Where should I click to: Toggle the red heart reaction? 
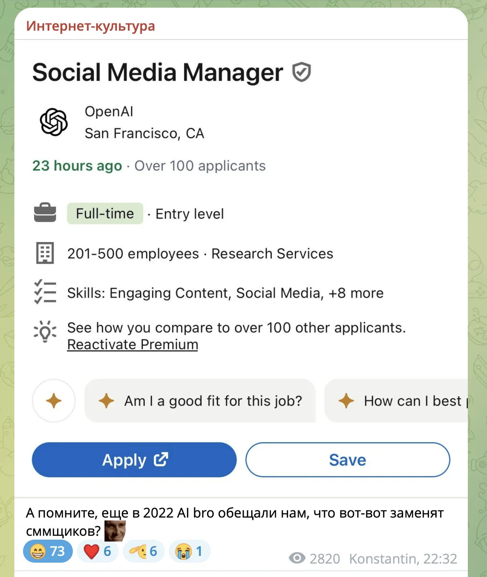tap(97, 552)
